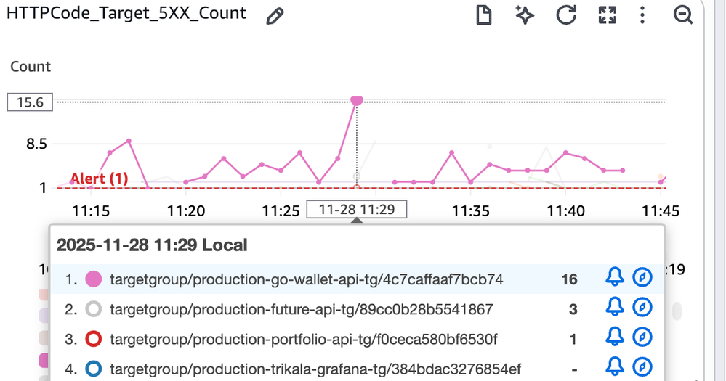Select targetgroup/production-future-api-tg/89cc0b28b5541867 text

(302, 309)
